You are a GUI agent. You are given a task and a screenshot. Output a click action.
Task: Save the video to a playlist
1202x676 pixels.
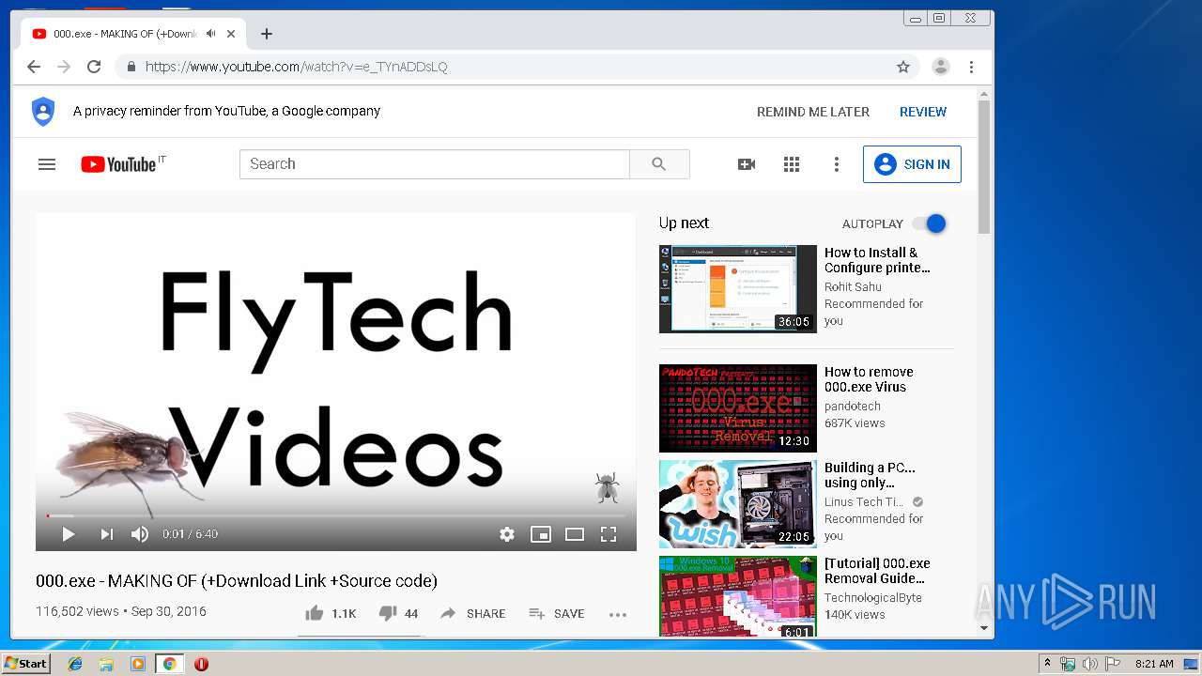tap(557, 613)
